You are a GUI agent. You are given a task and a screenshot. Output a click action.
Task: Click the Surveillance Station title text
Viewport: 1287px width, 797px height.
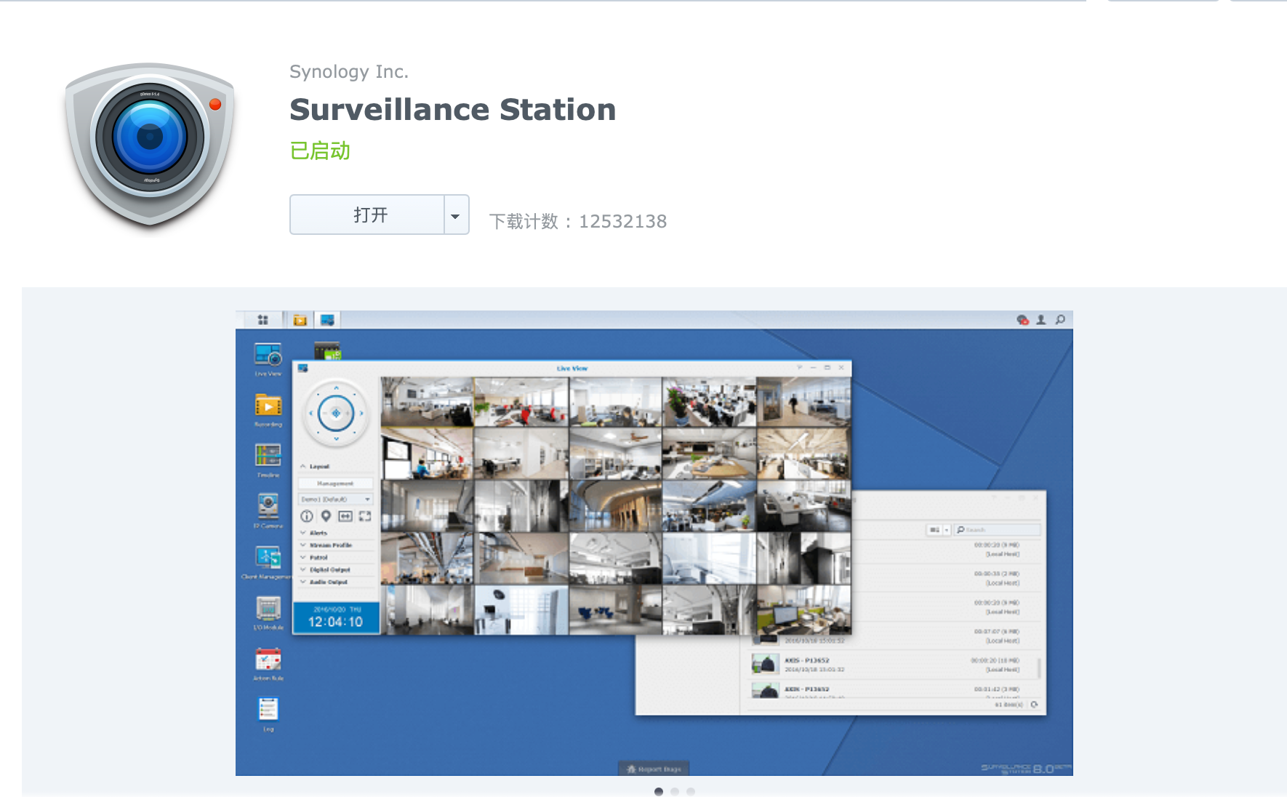452,110
